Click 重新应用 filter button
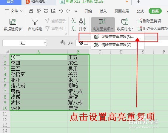Image resolution: width=168 pixels, height=133 pixels. pyautogui.click(x=56, y=28)
